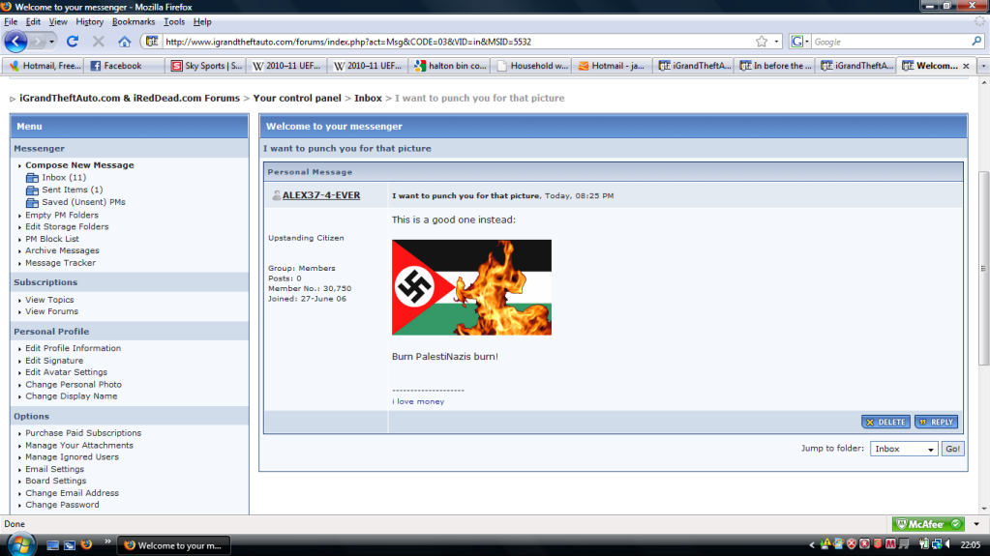Open the Bookmarks menu
This screenshot has height=556, width=990.
134,21
